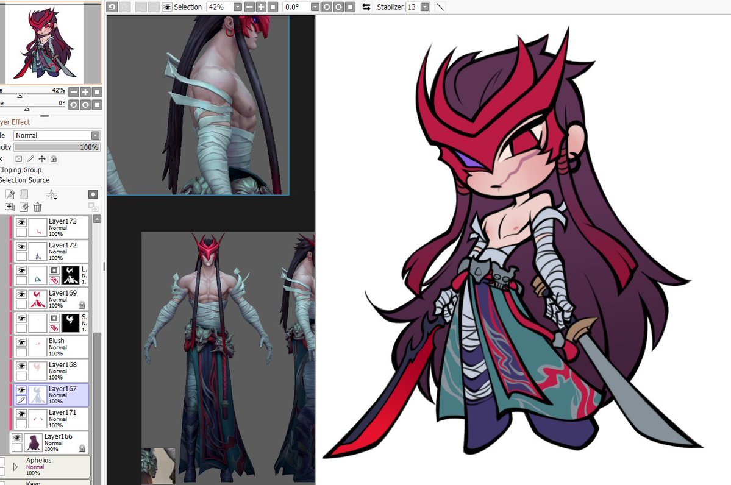Hide the Blush layer using its eye icon

pyautogui.click(x=21, y=342)
